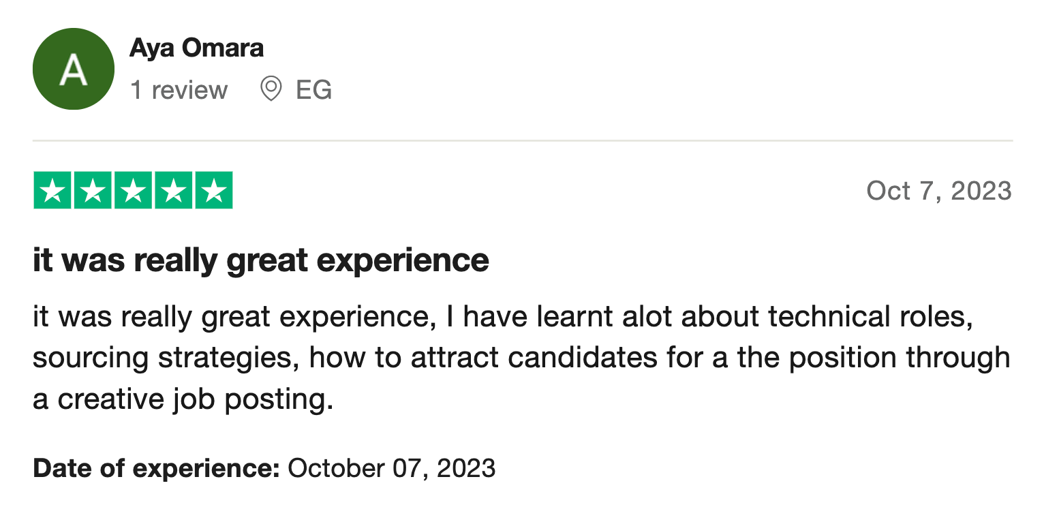Viewport: 1044px width, 507px height.
Task: Select the first green rating star
Action: [52, 190]
